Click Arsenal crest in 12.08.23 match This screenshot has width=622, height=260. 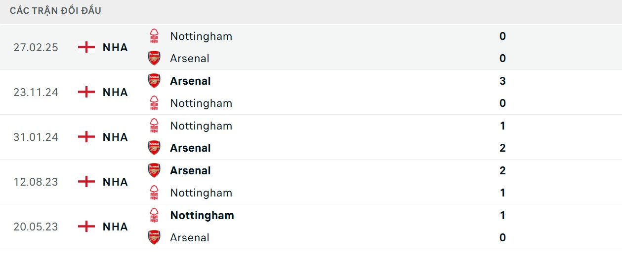[154, 170]
